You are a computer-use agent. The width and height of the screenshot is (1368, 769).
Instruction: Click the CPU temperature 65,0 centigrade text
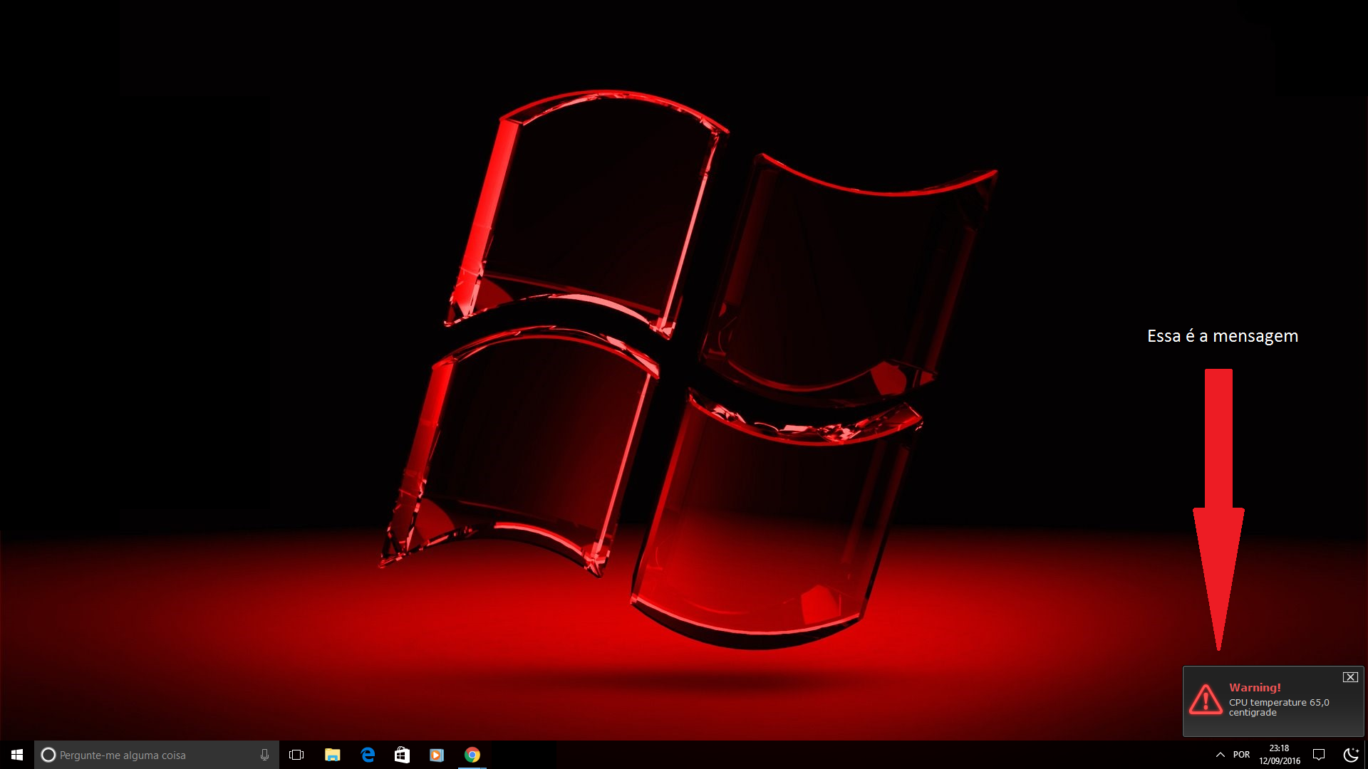pos(1279,707)
